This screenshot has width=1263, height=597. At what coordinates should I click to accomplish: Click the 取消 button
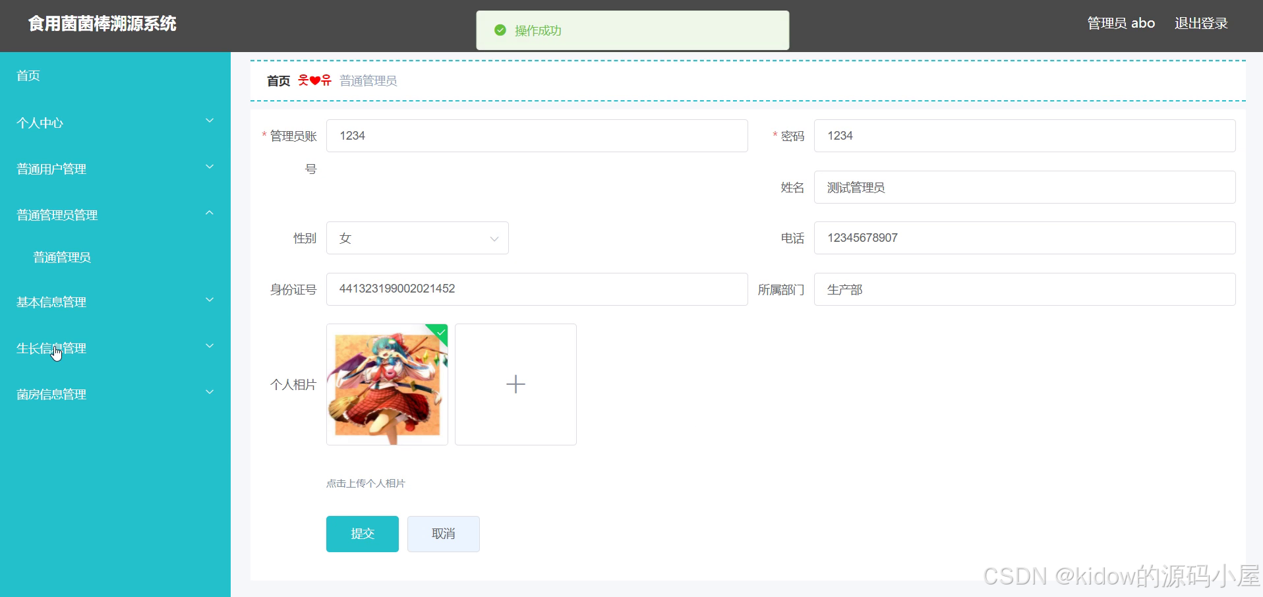coord(444,534)
